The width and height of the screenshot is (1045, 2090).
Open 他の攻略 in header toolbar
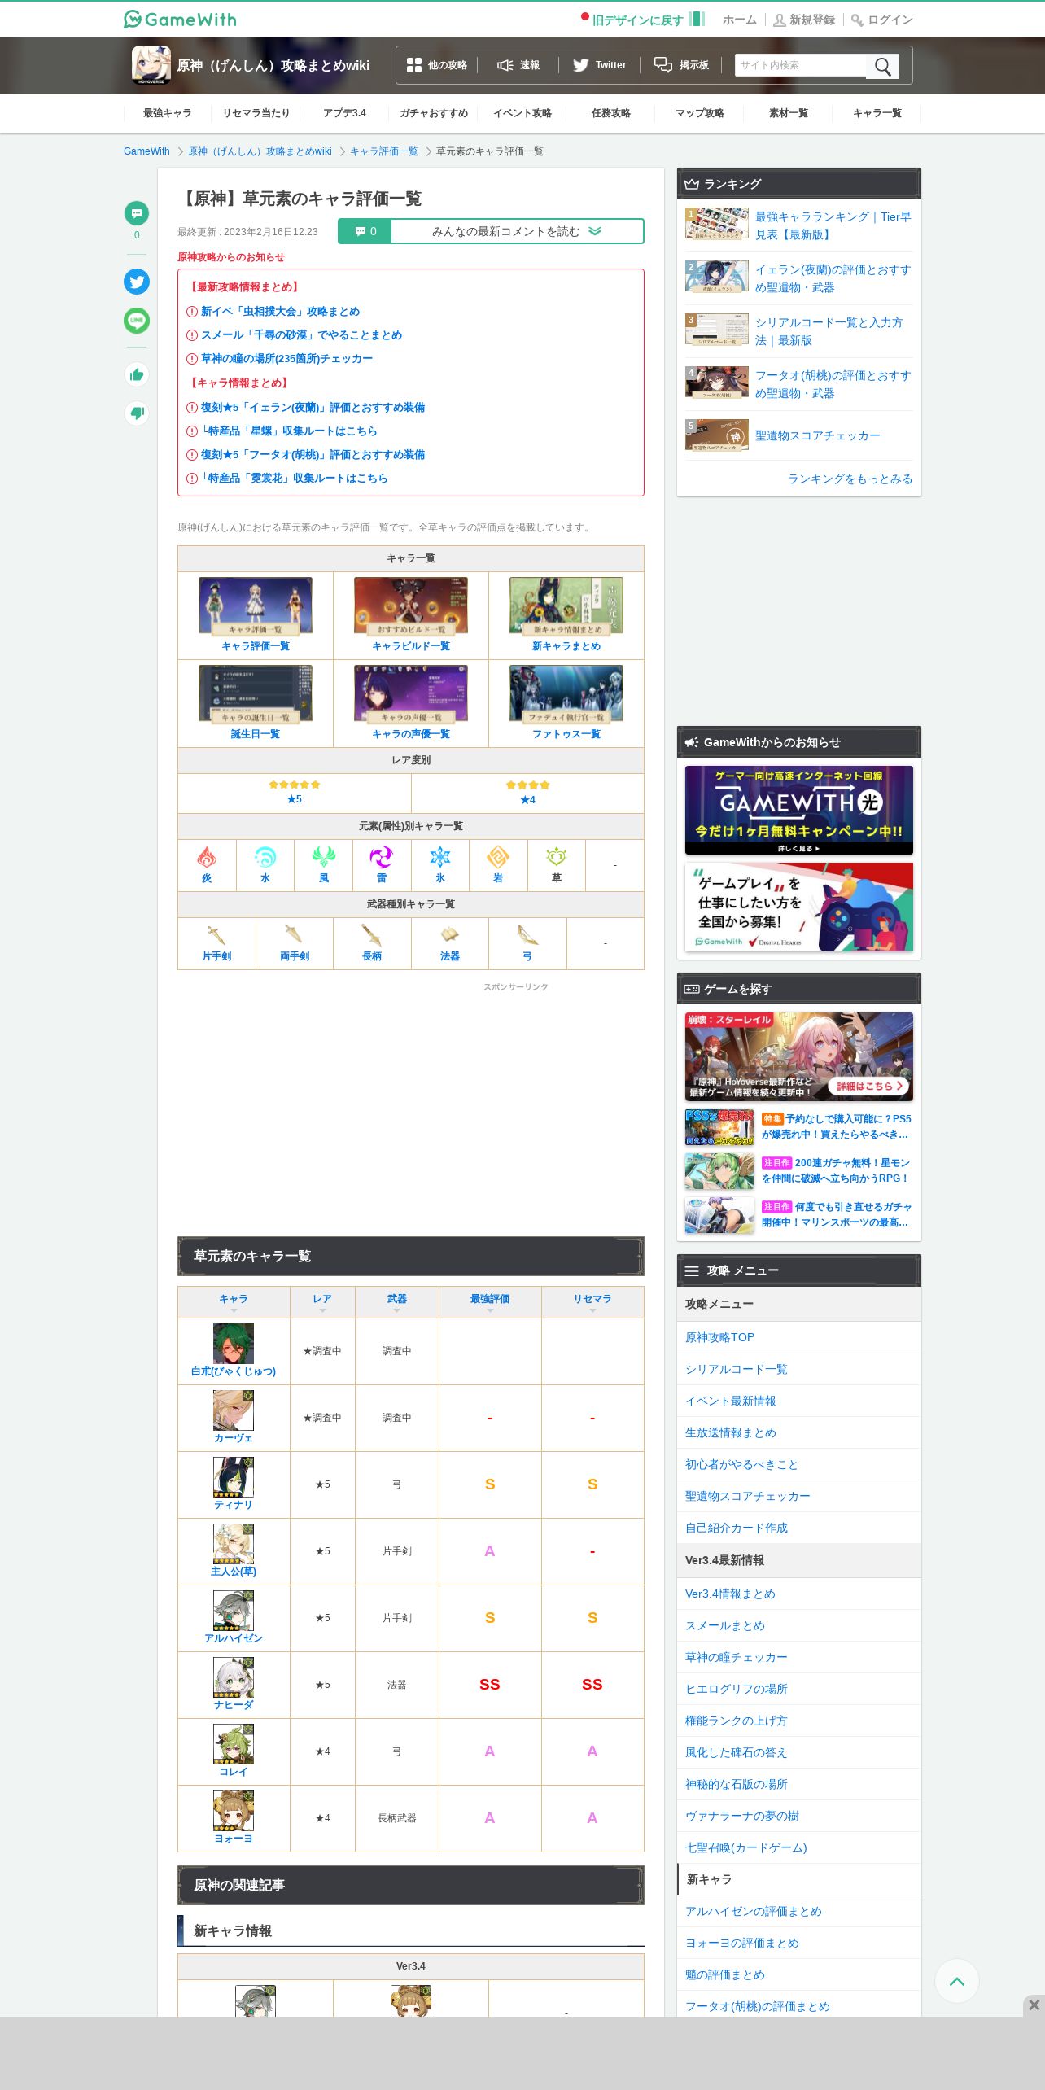(x=437, y=65)
